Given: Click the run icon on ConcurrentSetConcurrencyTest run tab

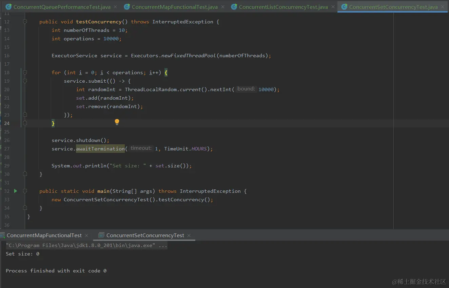Looking at the screenshot, I should (101, 235).
